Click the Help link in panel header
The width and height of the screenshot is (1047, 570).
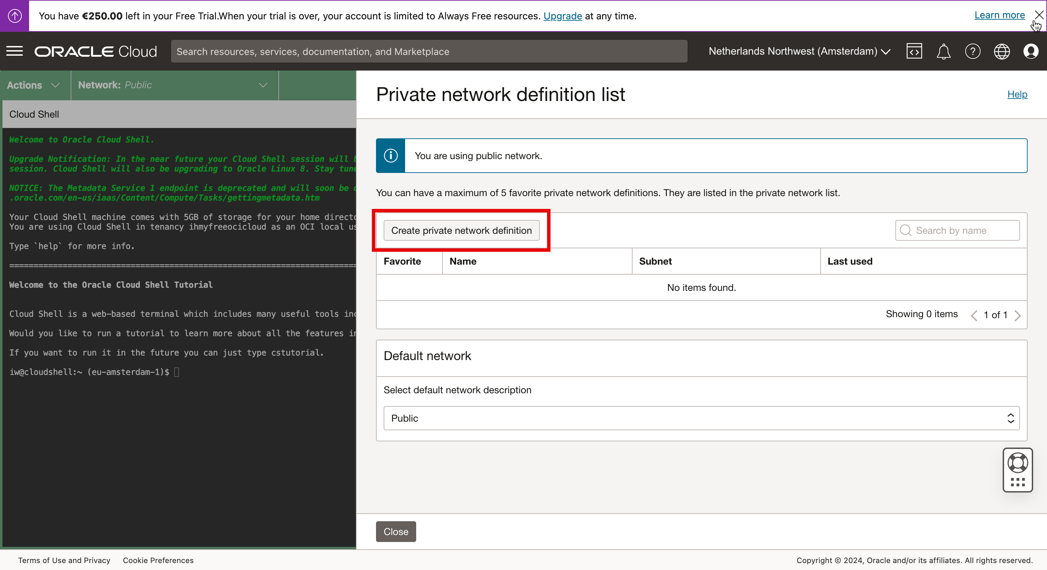click(x=1017, y=94)
